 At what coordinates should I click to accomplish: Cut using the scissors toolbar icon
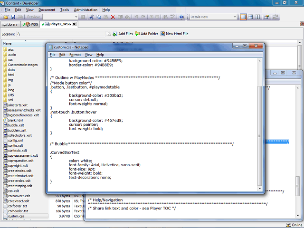pyautogui.click(x=92, y=17)
